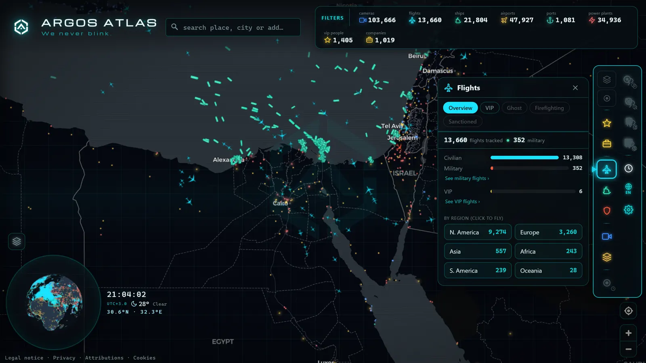Select the red shield icon in the toolbar
The width and height of the screenshot is (646, 363).
tap(606, 211)
